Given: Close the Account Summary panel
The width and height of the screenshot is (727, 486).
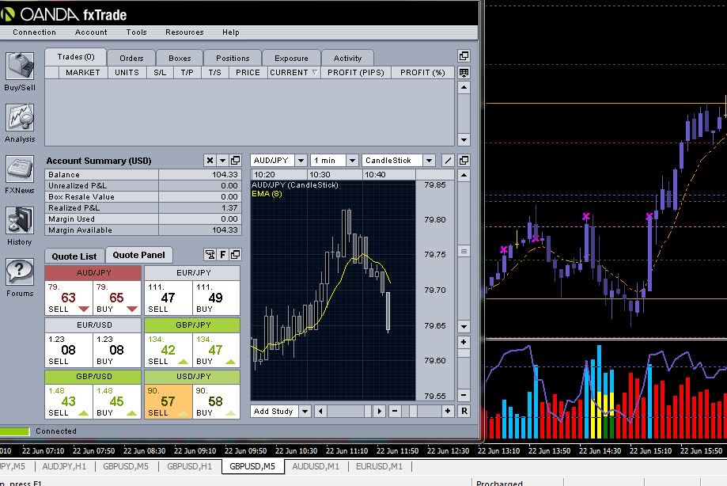Looking at the screenshot, I should [x=210, y=161].
